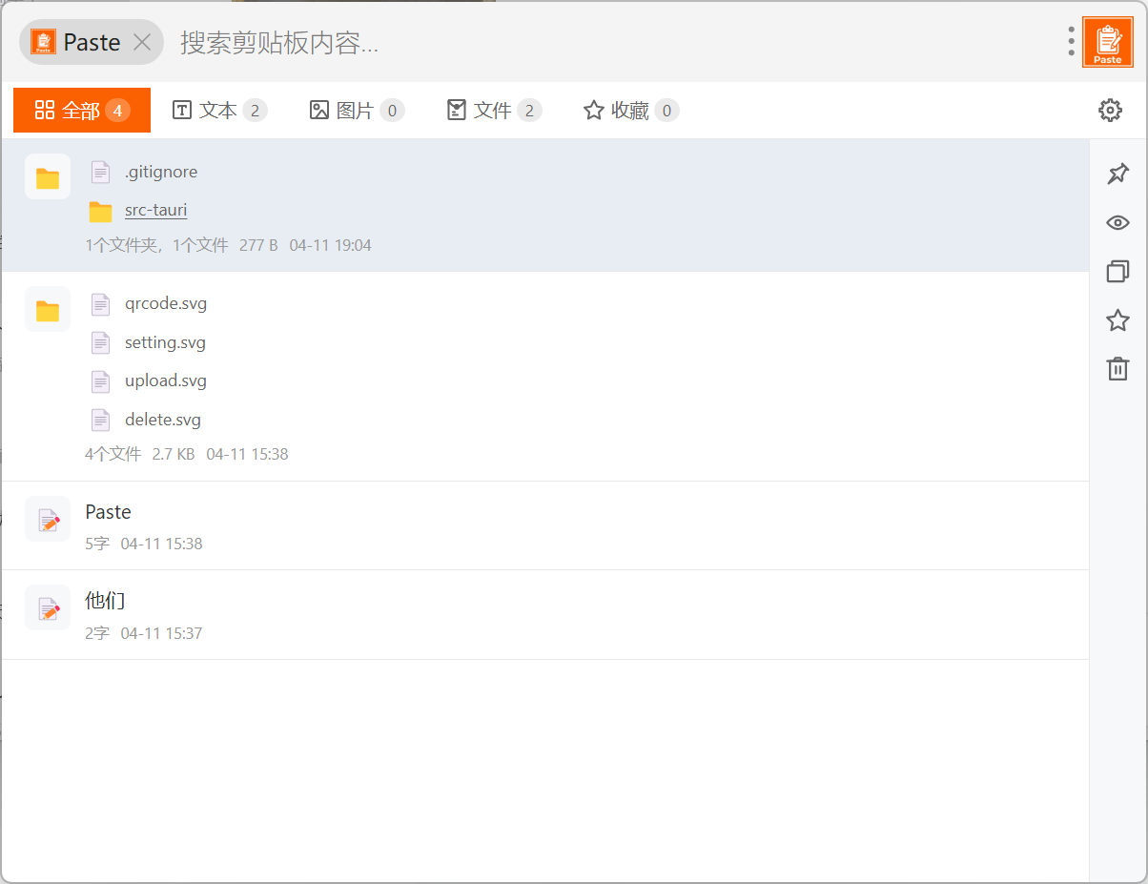Switch to the 收藏 favorites tab
The height and width of the screenshot is (884, 1148).
click(x=630, y=111)
